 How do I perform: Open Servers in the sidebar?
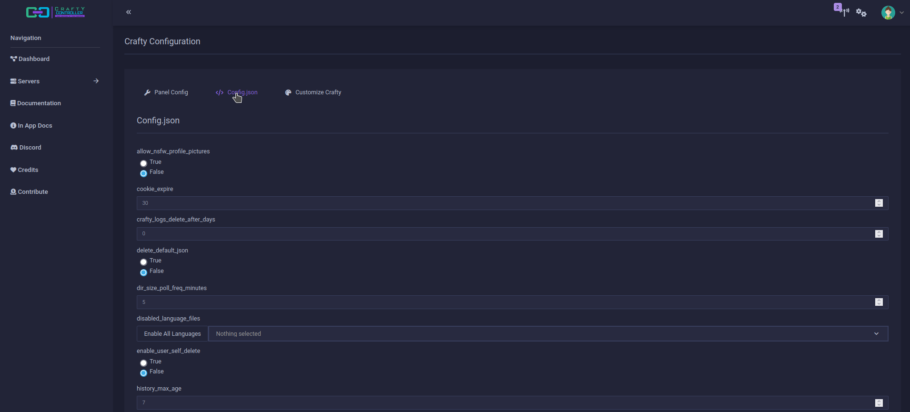pyautogui.click(x=25, y=81)
